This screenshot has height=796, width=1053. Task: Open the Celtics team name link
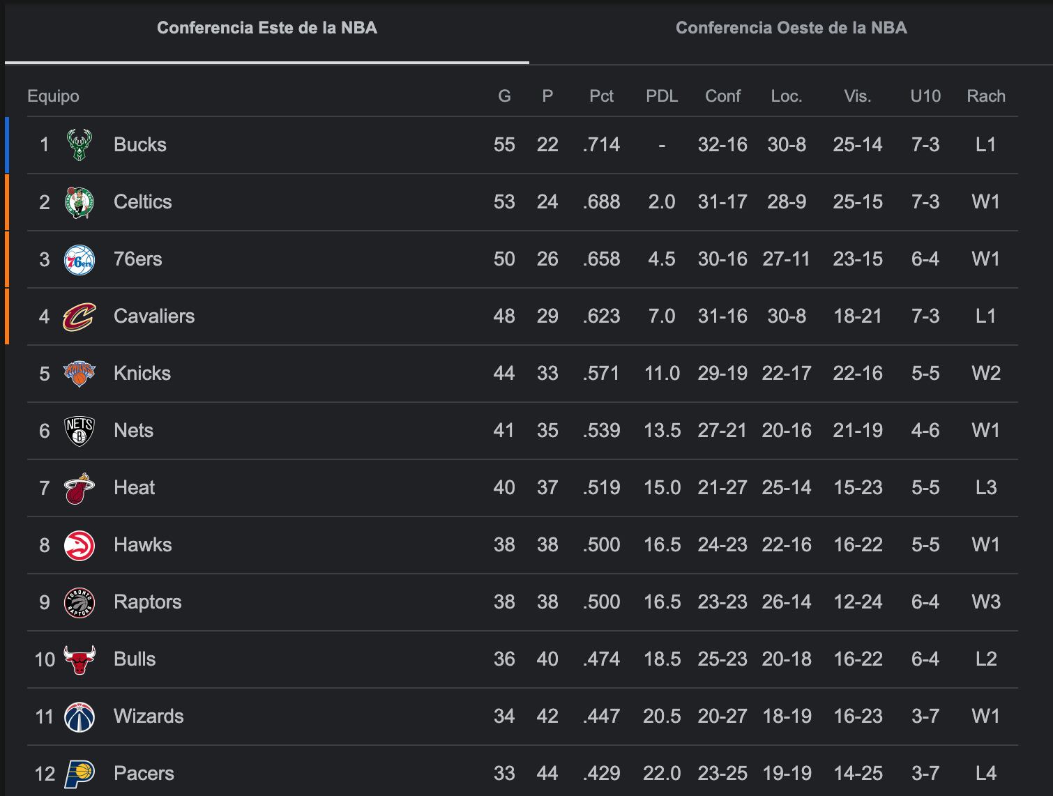[x=142, y=202]
